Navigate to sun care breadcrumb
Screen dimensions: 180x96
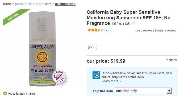click(x=45, y=4)
